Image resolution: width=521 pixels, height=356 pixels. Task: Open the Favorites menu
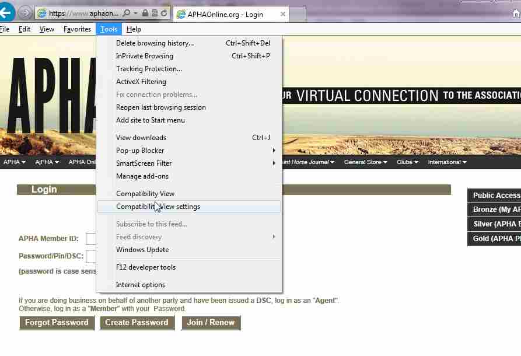pyautogui.click(x=77, y=29)
